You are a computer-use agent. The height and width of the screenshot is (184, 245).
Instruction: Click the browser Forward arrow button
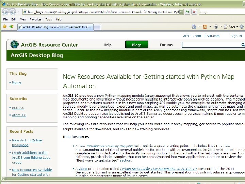[x=13, y=12]
